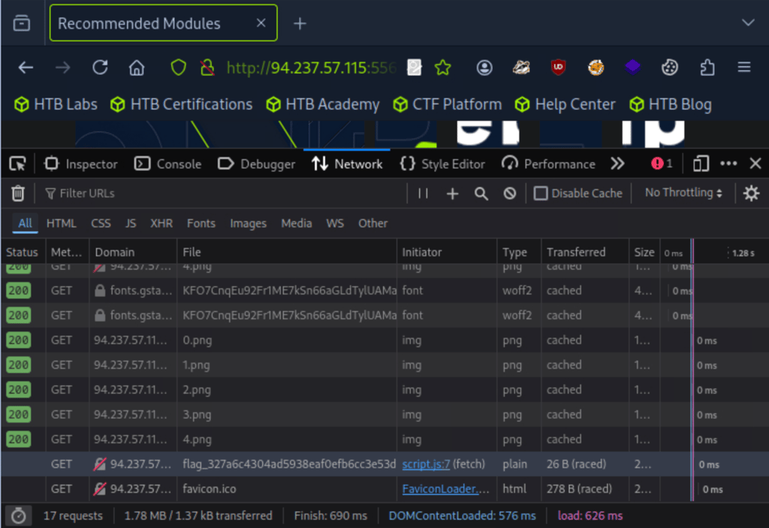The width and height of the screenshot is (769, 528).
Task: Close the Recommended Modules tab
Action: pyautogui.click(x=261, y=23)
